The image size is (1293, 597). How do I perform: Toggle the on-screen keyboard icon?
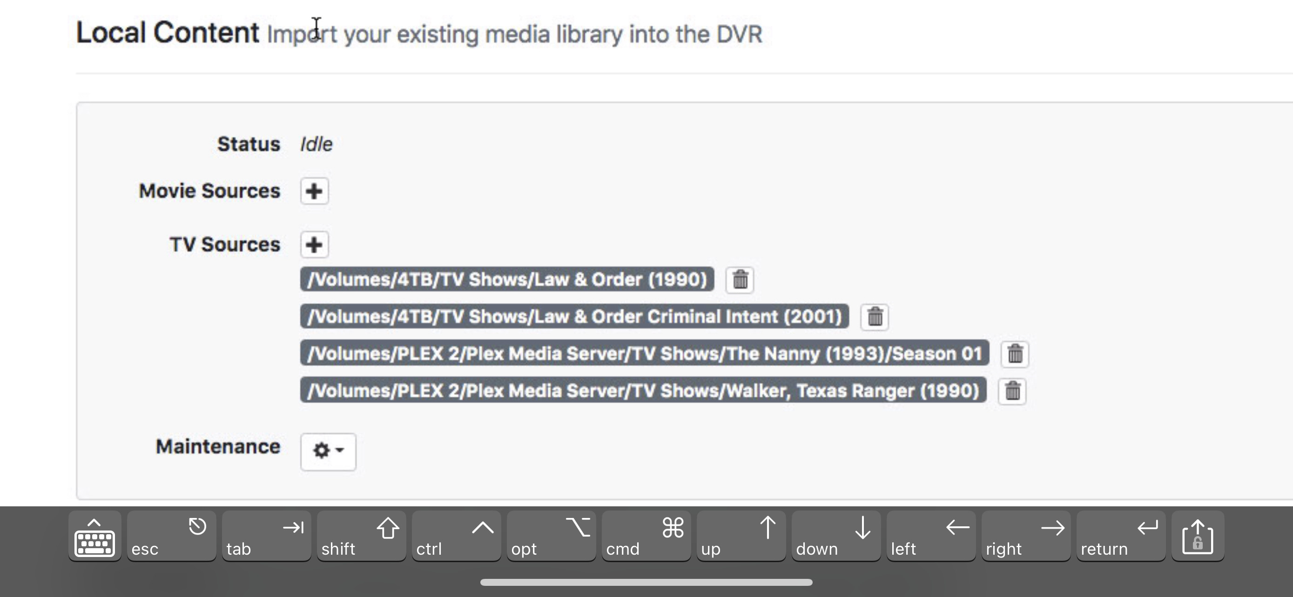click(94, 537)
